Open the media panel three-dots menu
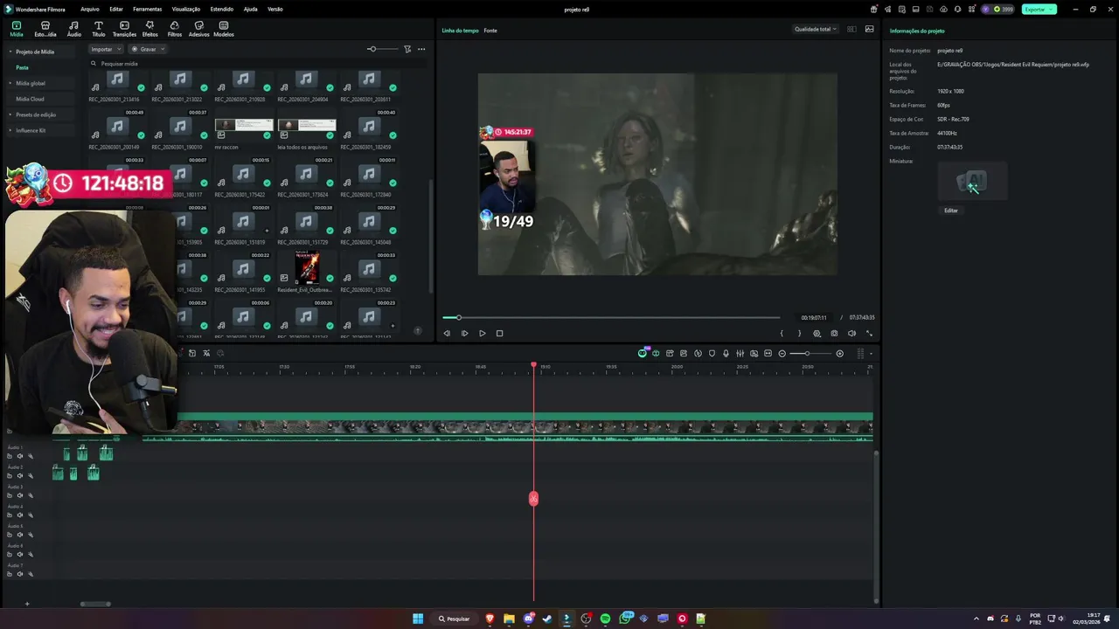Screen dimensions: 1119x629 click(421, 49)
